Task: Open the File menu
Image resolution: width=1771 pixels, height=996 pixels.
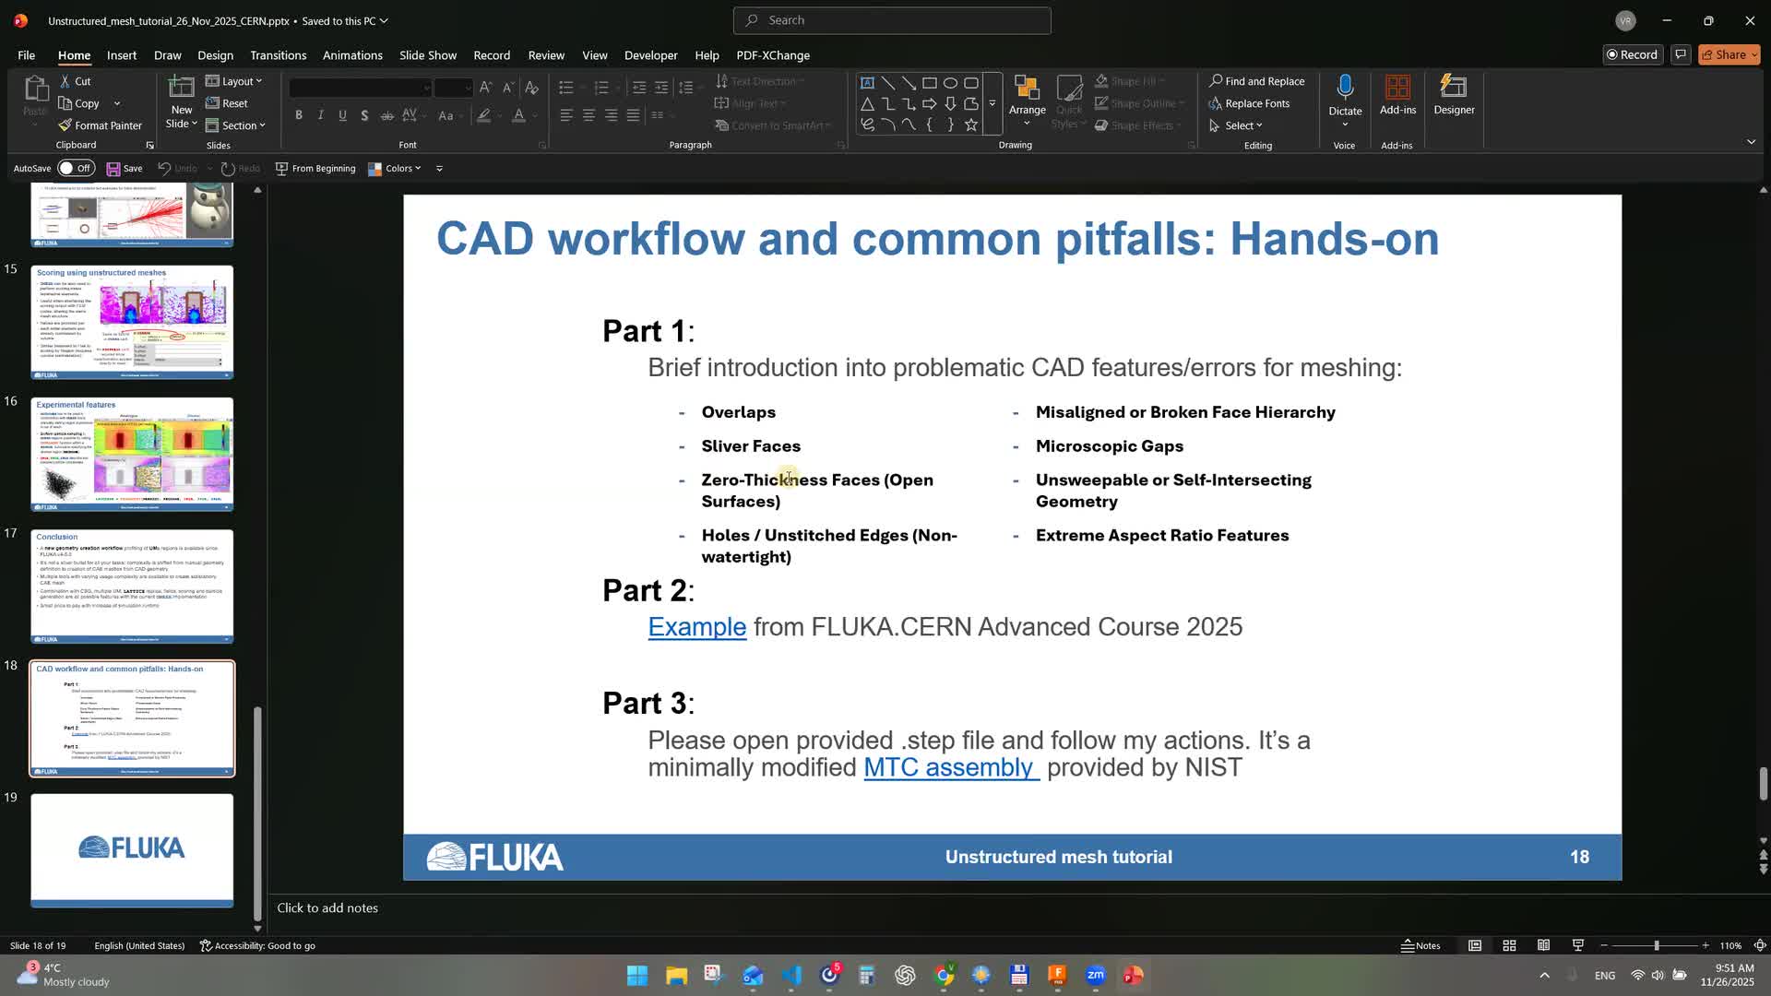Action: (27, 55)
